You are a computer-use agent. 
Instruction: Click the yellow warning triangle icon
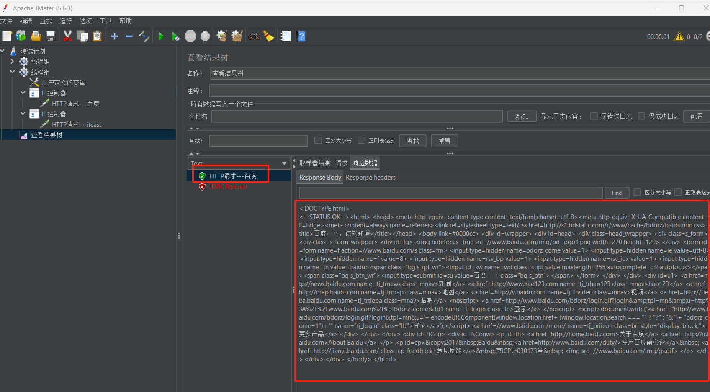(x=679, y=36)
